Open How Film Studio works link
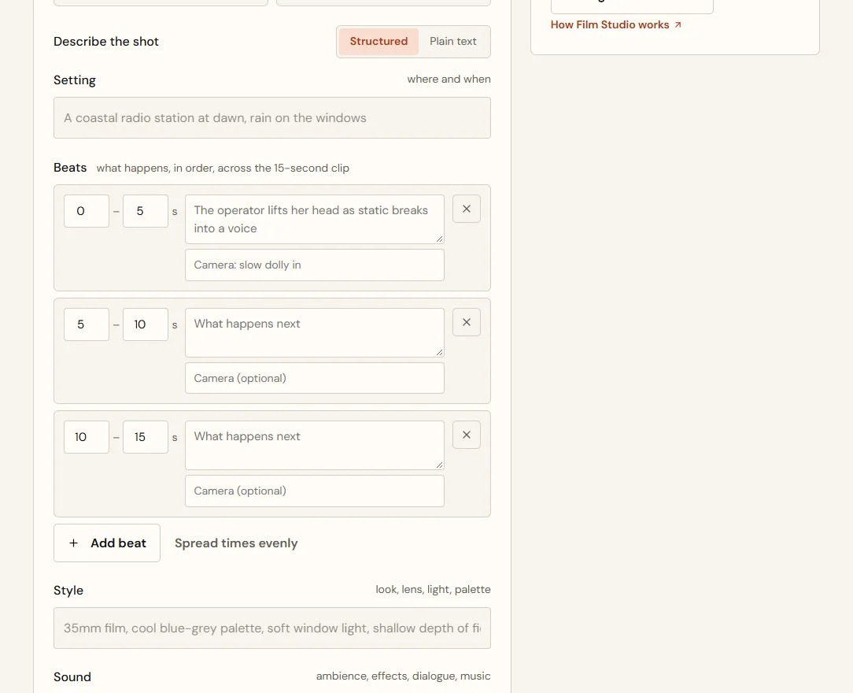 (616, 24)
